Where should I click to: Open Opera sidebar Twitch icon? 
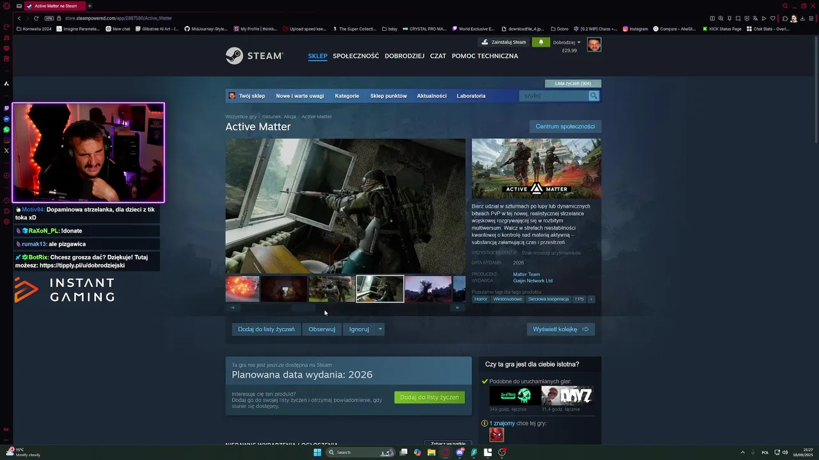(6, 109)
